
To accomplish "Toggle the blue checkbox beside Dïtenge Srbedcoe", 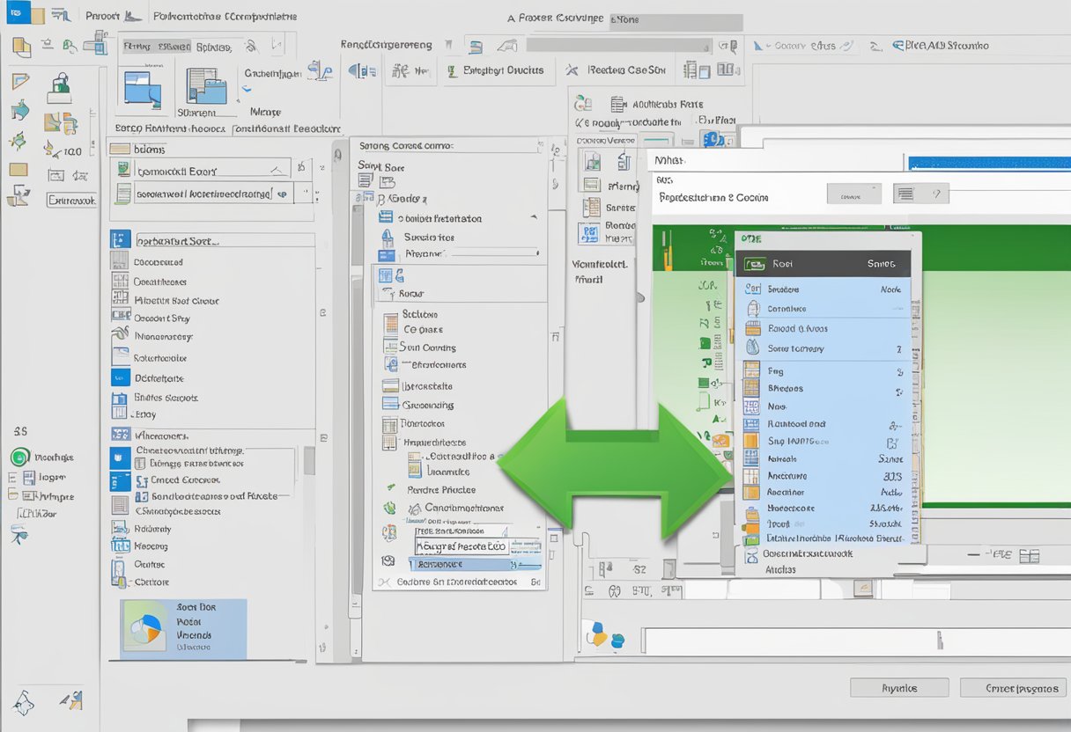I will pos(121,458).
